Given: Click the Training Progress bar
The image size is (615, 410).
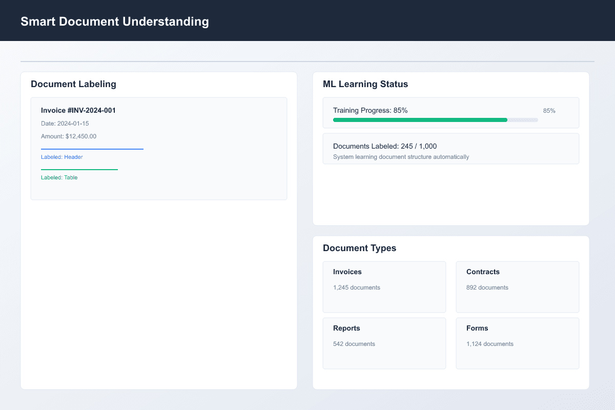Looking at the screenshot, I should click(x=436, y=119).
